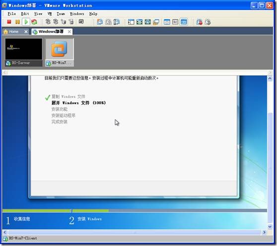Select the BS-Win7 VM thumbnail

click(60, 49)
